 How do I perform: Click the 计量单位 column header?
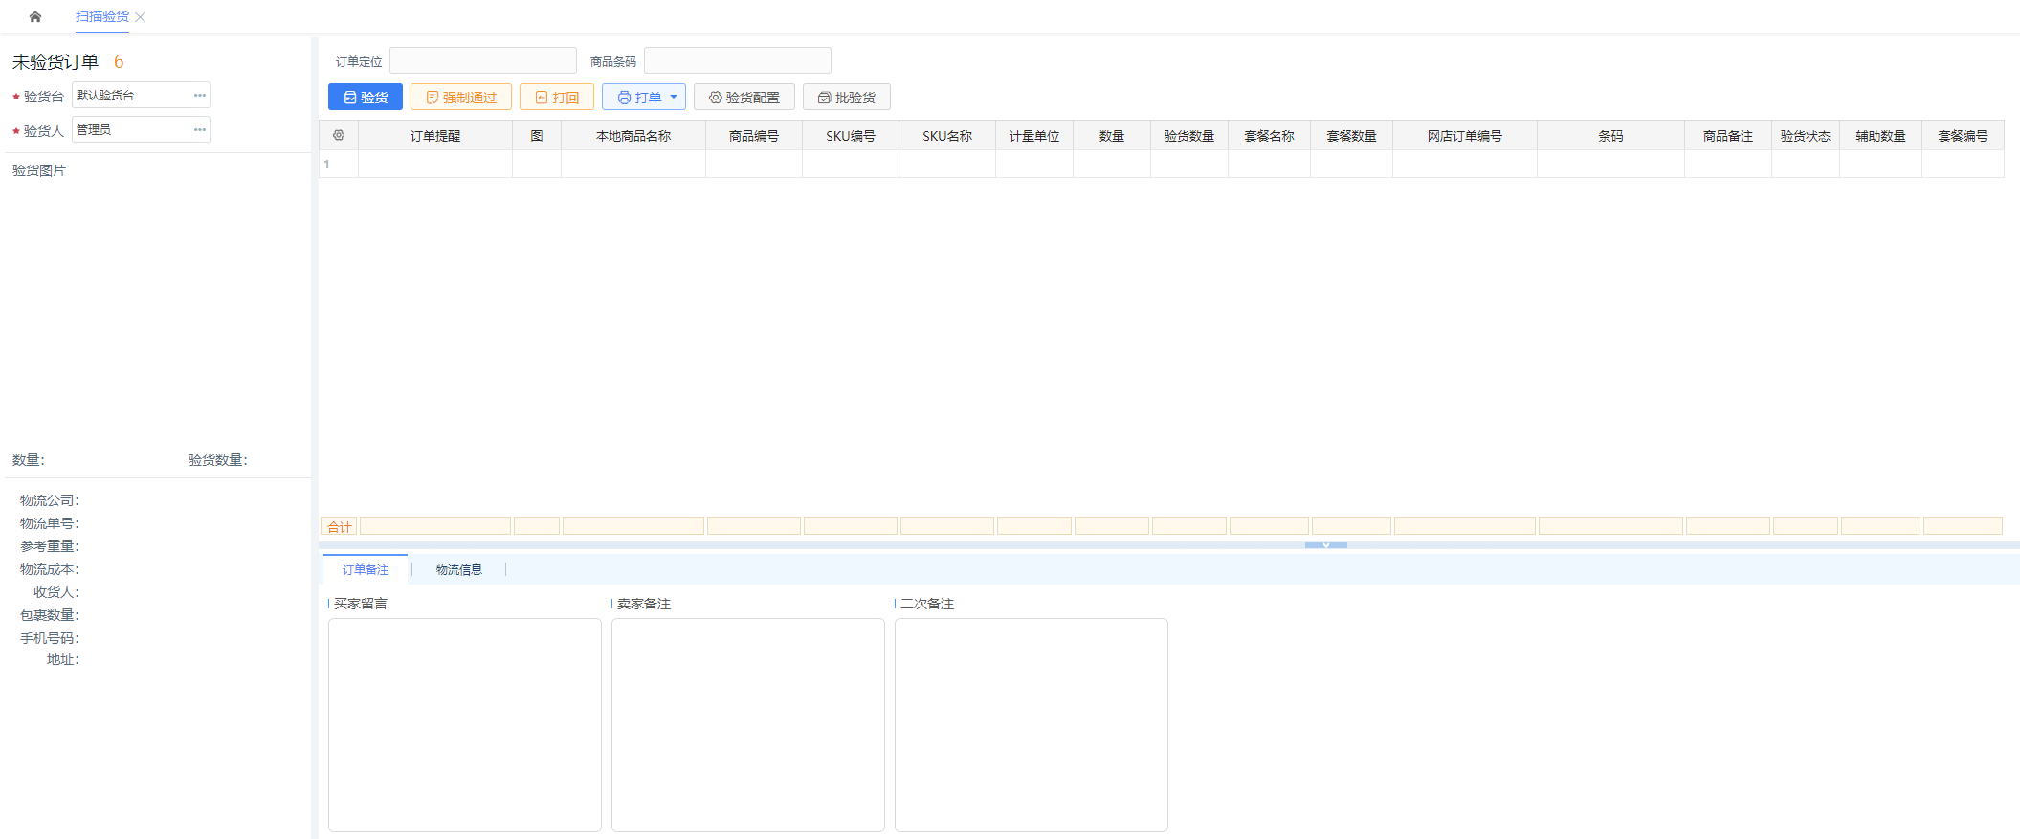click(1034, 136)
